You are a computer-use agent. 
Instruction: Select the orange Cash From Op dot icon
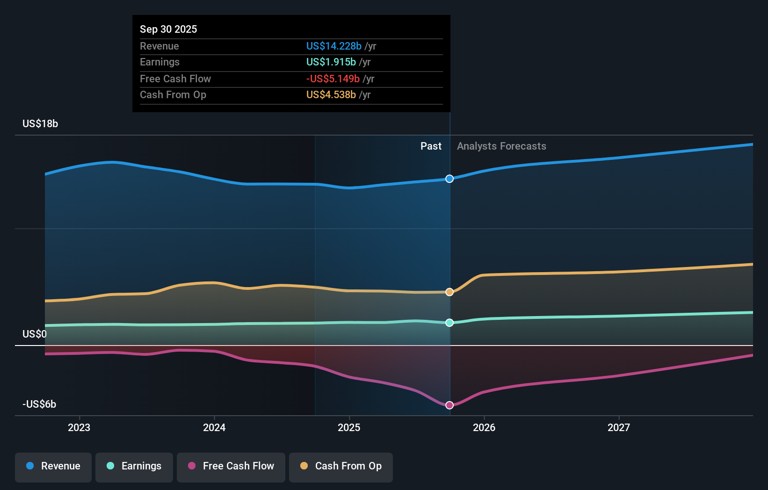pos(304,466)
